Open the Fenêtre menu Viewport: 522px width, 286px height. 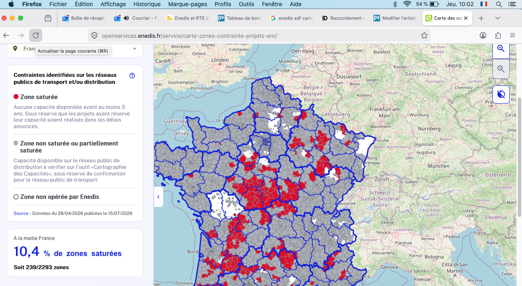coord(272,4)
